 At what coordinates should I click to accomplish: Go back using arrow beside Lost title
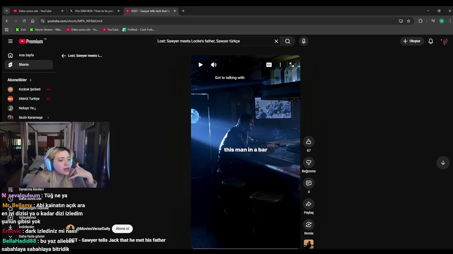[64, 56]
